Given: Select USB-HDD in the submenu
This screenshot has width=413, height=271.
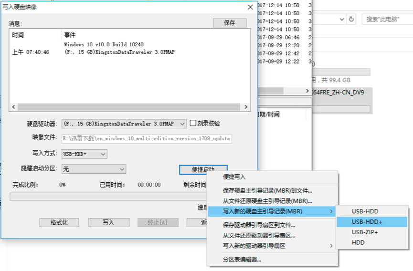Looking at the screenshot, I should click(x=372, y=211).
